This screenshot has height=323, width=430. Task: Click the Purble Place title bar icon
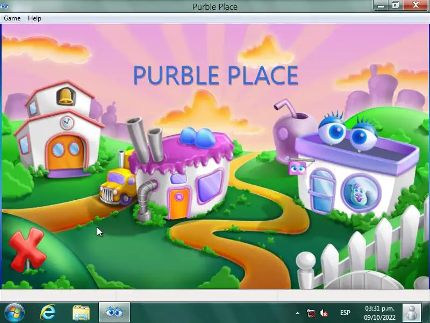click(4, 6)
